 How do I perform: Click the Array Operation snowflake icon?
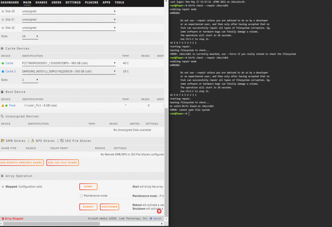[x=2, y=176]
